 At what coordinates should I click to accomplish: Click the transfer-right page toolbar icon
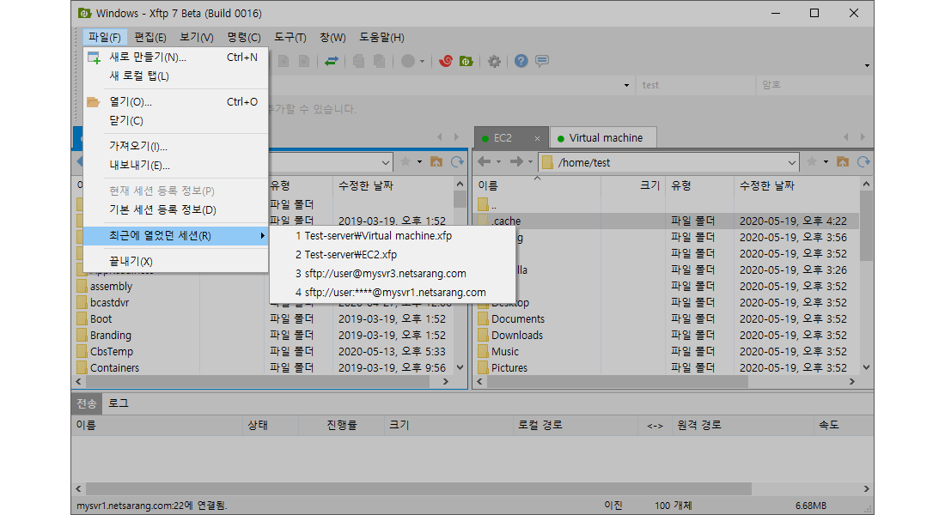304,61
